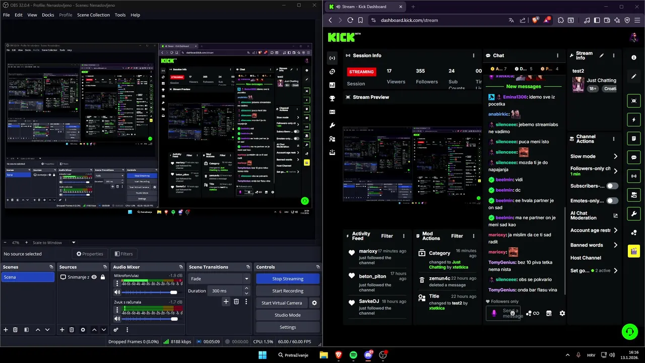This screenshot has width=645, height=363.
Task: Delete selected source using Sources trash icon
Action: coord(72,330)
